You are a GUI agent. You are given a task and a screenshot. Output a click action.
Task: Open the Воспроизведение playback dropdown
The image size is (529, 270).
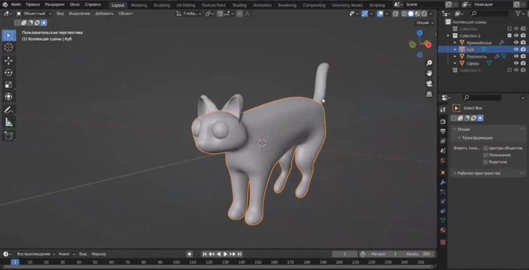pyautogui.click(x=36, y=254)
